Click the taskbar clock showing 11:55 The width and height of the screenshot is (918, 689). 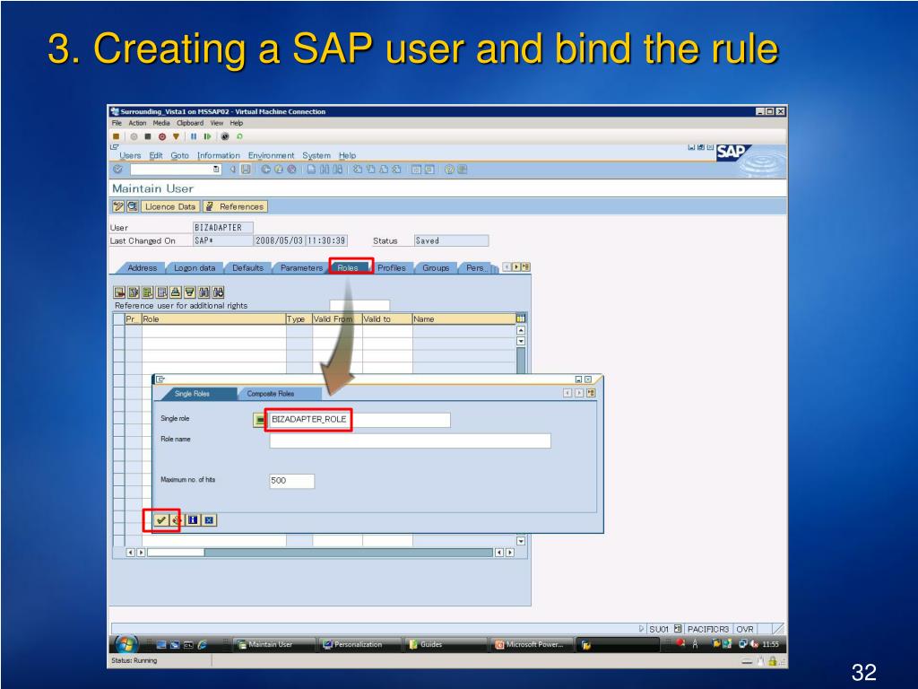pos(770,644)
